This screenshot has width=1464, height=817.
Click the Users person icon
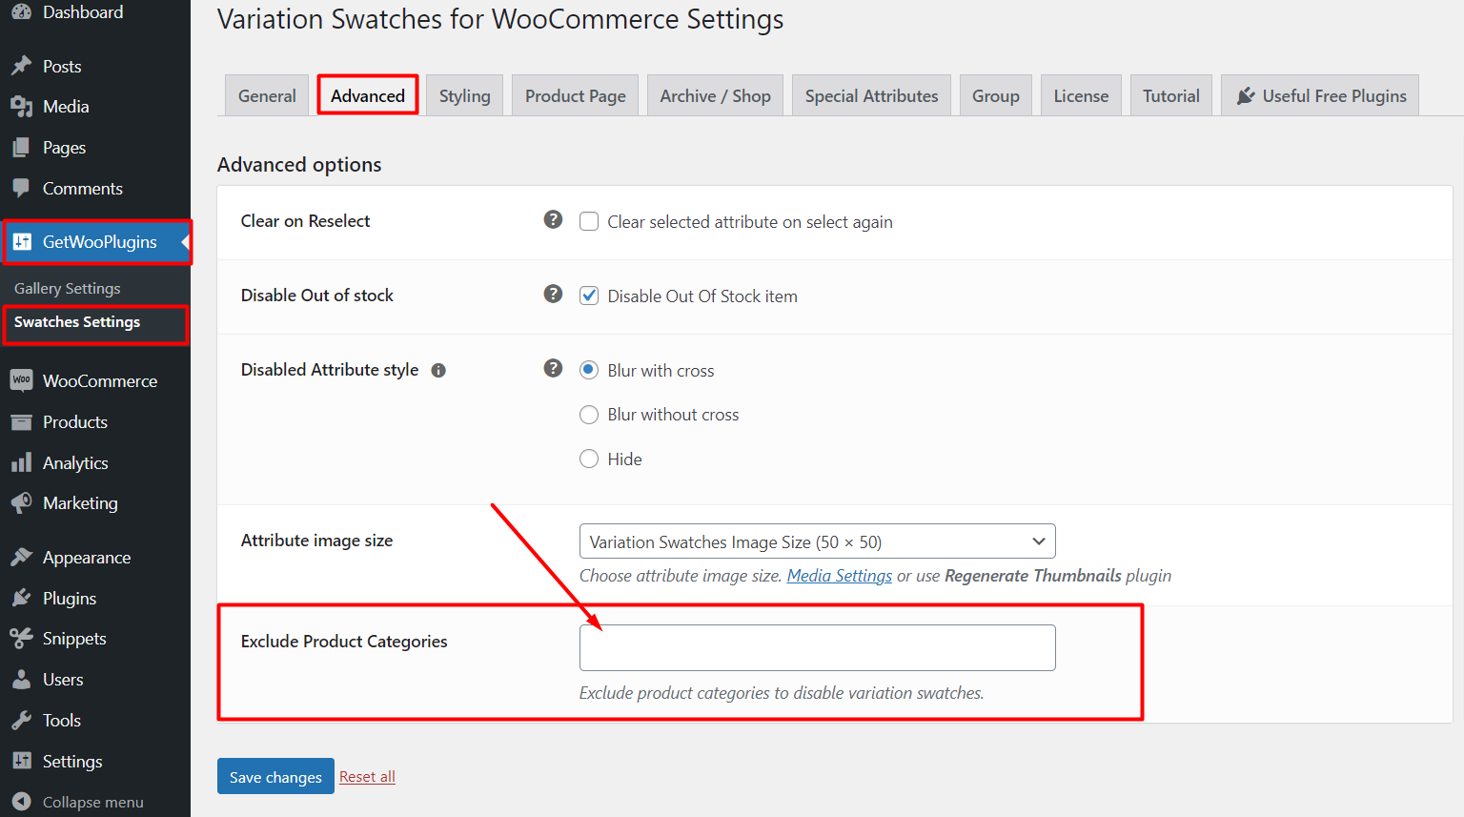[21, 679]
